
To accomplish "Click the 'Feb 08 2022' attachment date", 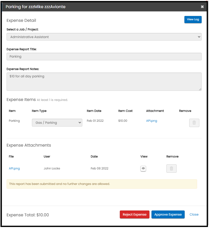I will pyautogui.click(x=100, y=168).
